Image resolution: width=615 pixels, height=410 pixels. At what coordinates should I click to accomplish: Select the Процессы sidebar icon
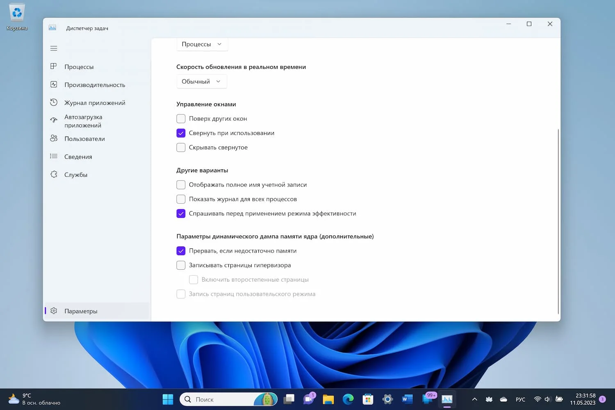[54, 66]
